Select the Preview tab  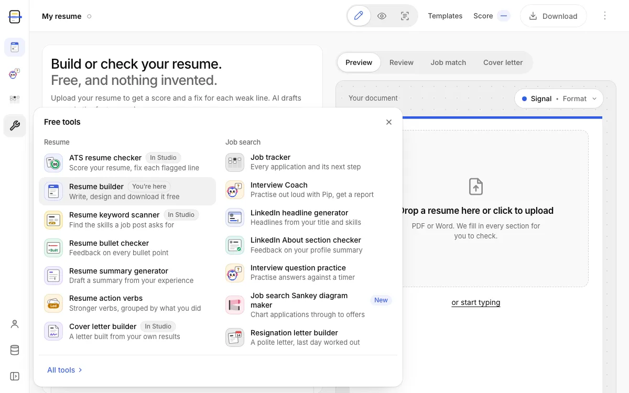(x=359, y=62)
